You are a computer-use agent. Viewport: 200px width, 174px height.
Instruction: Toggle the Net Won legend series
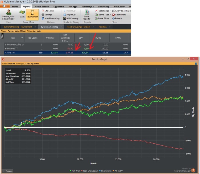coord(75,171)
